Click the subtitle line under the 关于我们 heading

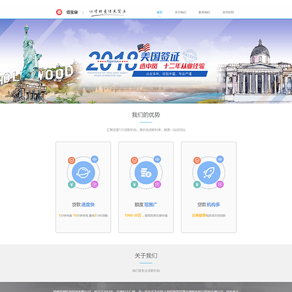click(x=146, y=270)
